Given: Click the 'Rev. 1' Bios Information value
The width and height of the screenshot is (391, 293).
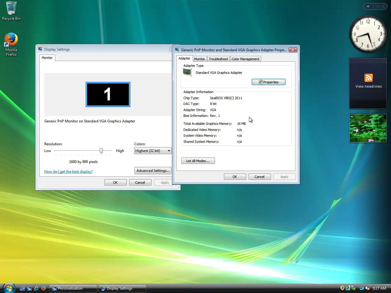Looking at the screenshot, I should click(x=215, y=116).
